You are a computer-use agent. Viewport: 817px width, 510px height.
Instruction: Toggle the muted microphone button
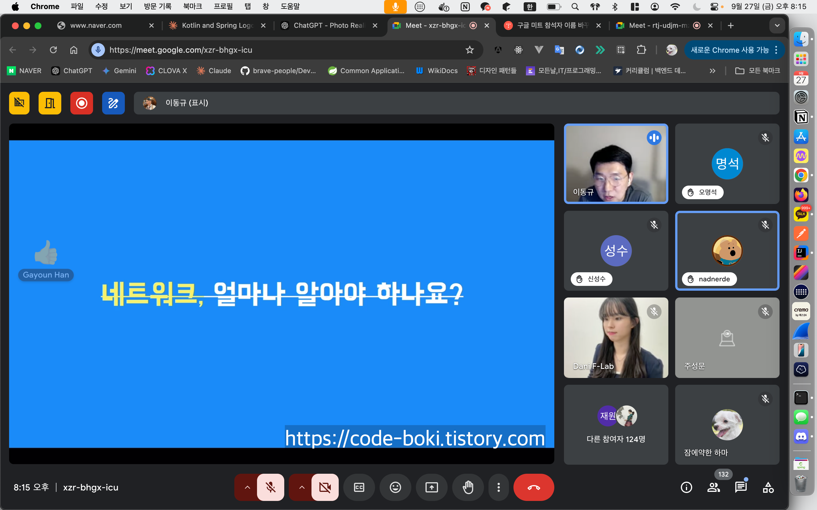(x=270, y=487)
